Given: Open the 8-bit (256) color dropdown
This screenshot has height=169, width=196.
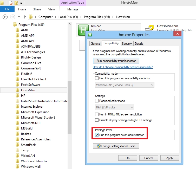Looking at the screenshot, I should 114,107.
